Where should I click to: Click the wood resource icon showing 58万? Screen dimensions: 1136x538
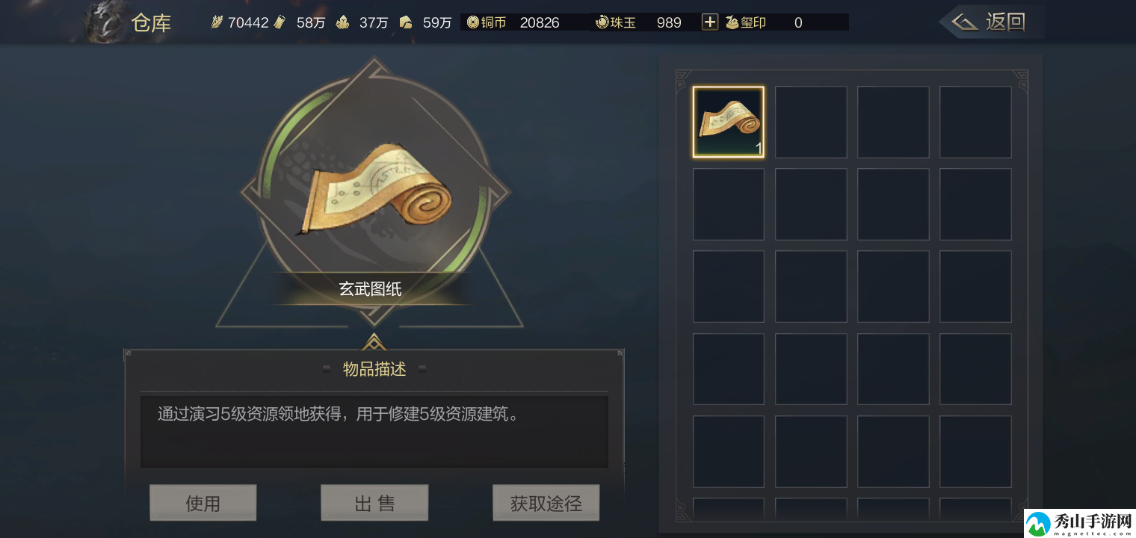[280, 22]
